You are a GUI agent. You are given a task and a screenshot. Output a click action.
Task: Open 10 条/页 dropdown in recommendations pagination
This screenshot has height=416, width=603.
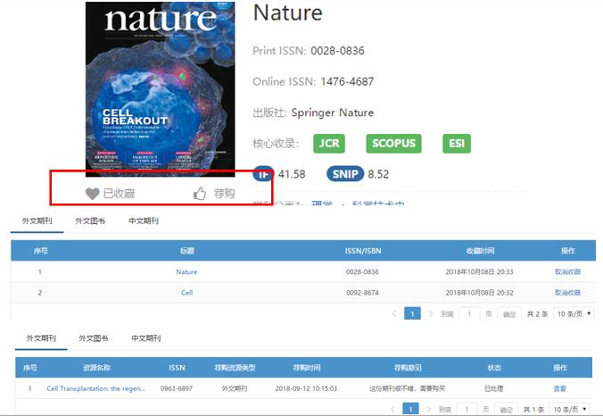coord(569,409)
